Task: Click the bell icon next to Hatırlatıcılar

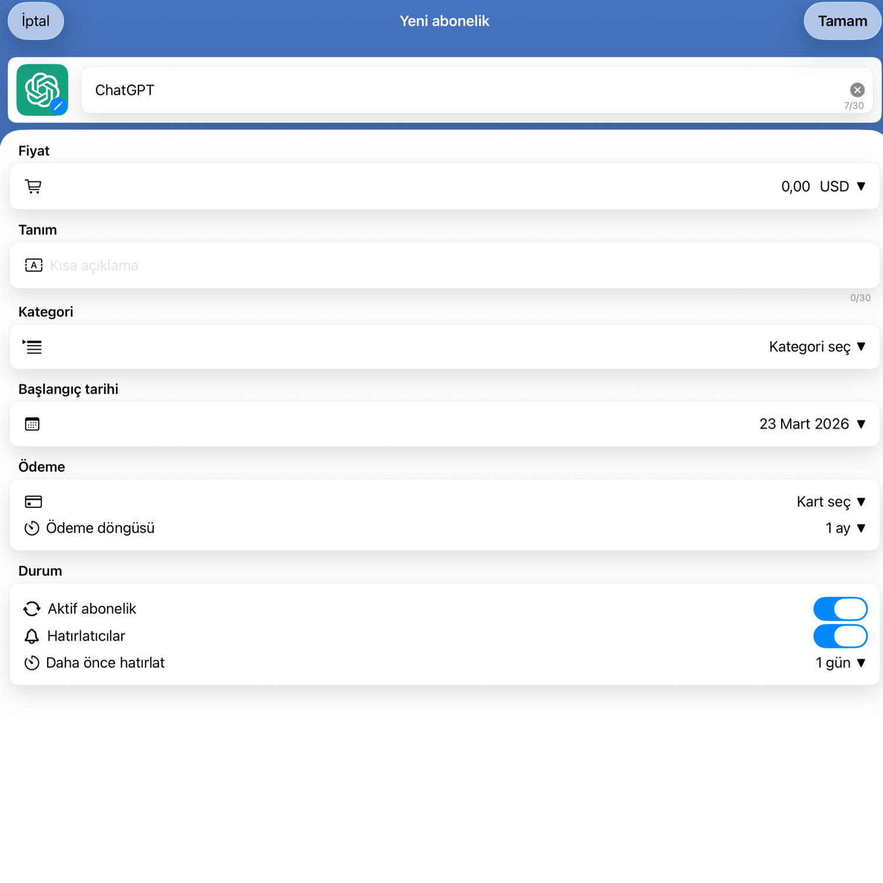Action: tap(32, 636)
